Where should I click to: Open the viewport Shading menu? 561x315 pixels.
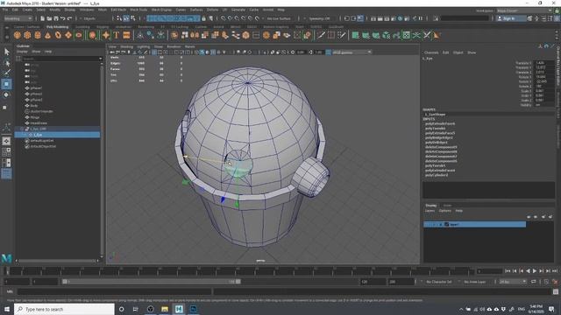126,46
